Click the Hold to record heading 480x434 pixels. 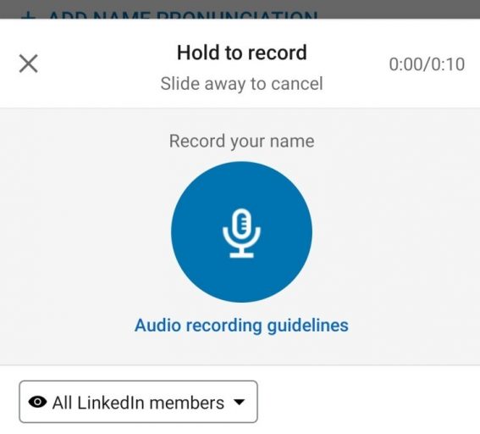click(x=242, y=53)
